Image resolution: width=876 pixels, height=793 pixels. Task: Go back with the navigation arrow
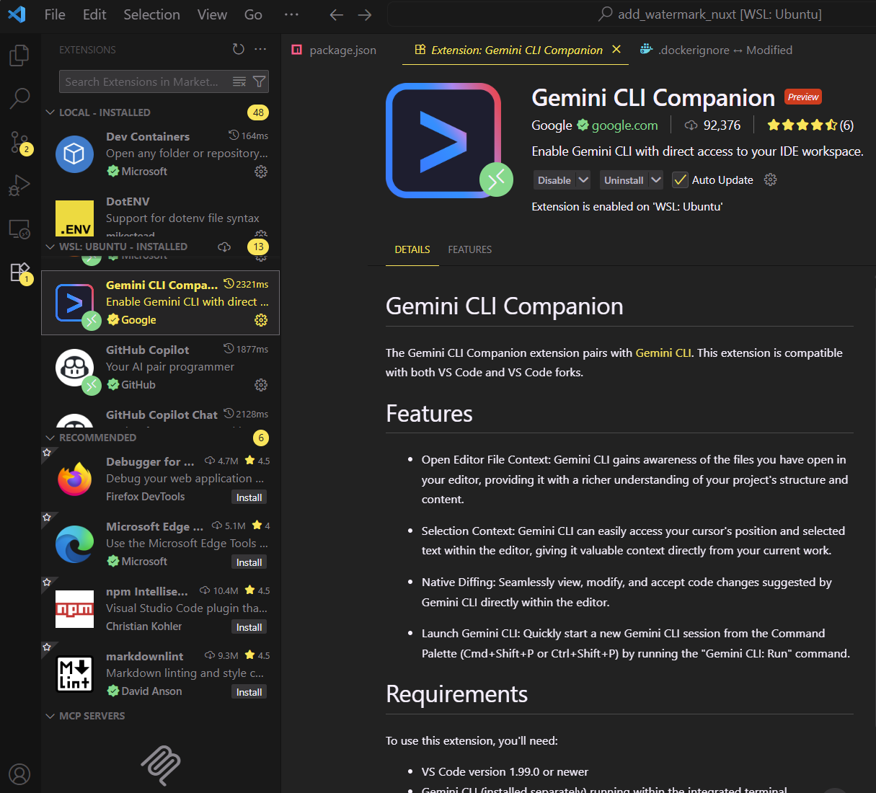[337, 14]
